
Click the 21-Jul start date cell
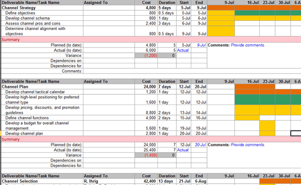(x=184, y=181)
